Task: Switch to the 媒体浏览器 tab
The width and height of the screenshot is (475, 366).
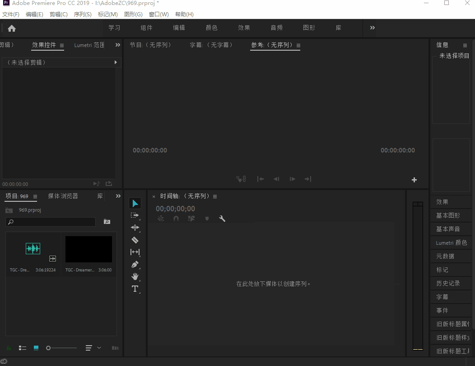Action: coord(63,196)
